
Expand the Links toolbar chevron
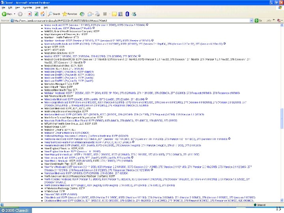274,20
